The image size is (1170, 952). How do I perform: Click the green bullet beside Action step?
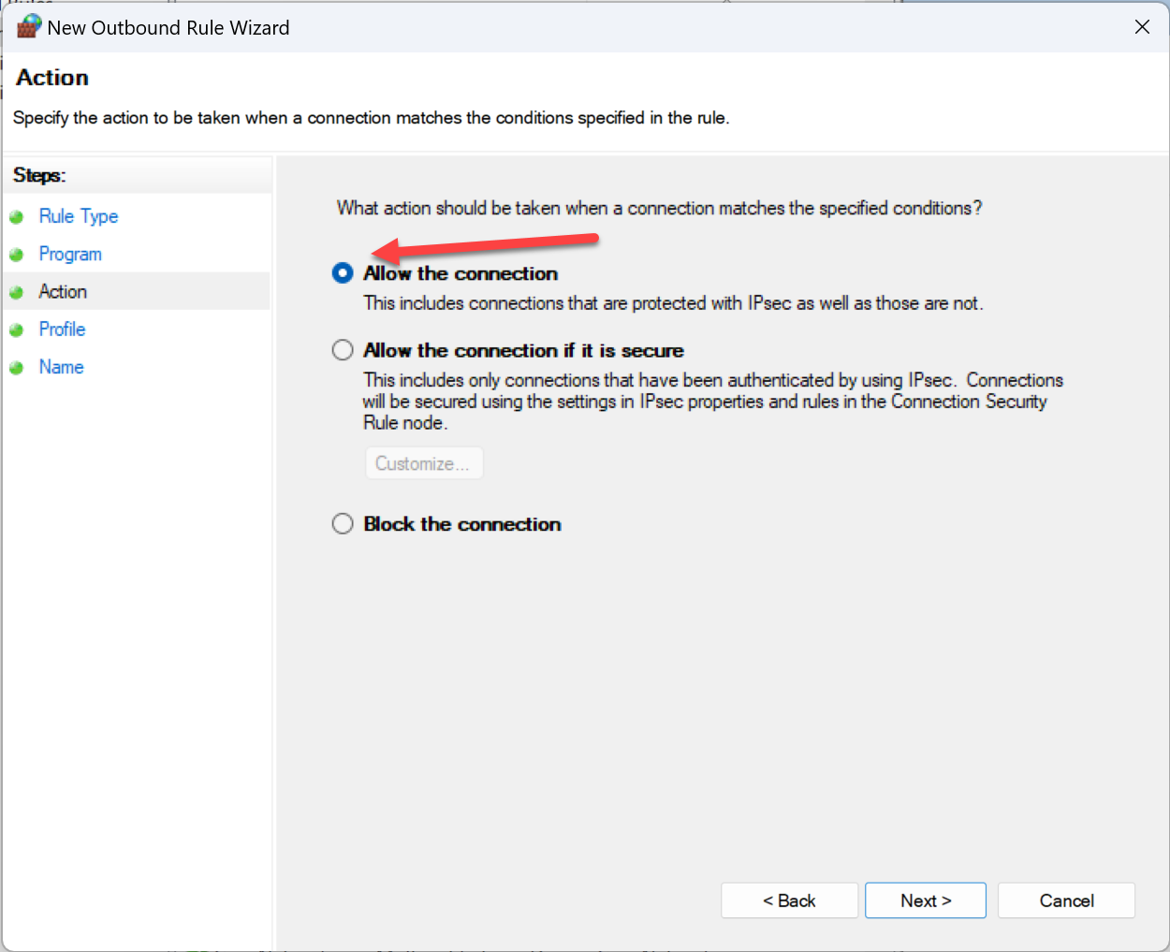(16, 293)
